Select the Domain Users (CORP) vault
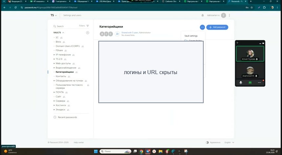 (x=68, y=46)
